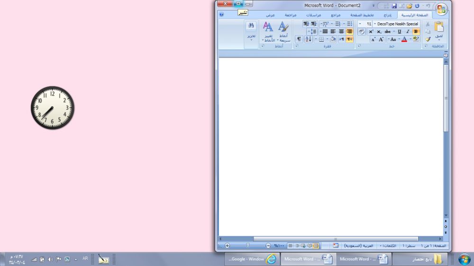The image size is (474, 266).
Task: Click the Cut scissors icon
Action: [x=428, y=24]
